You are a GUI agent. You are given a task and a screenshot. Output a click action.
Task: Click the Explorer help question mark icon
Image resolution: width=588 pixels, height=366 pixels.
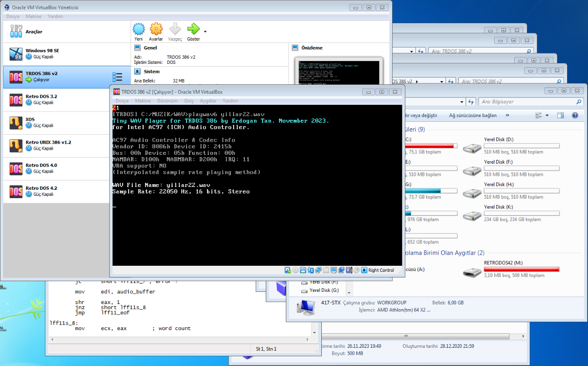pyautogui.click(x=575, y=115)
